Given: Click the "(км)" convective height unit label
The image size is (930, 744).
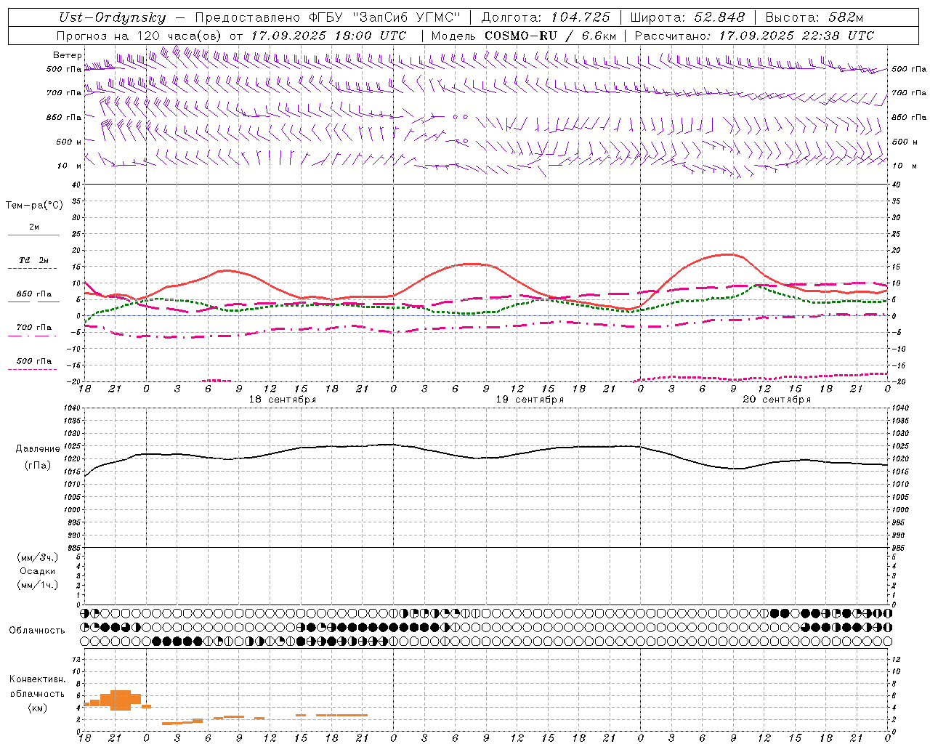Looking at the screenshot, I should 38,708.
